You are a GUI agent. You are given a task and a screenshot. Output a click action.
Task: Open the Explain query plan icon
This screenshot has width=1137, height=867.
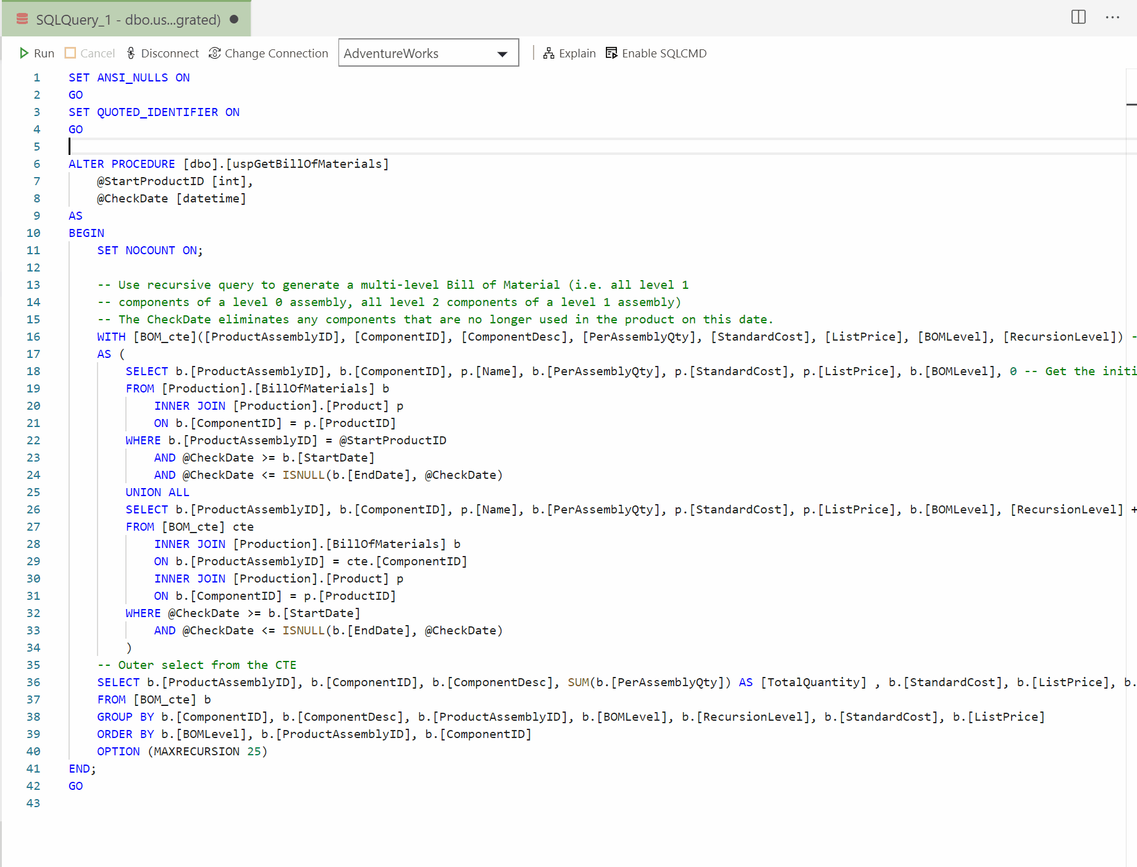click(548, 53)
